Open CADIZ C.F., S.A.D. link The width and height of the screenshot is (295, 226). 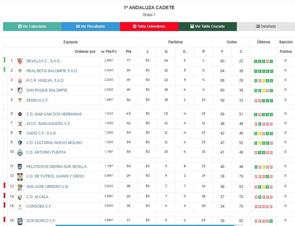[x=42, y=133]
